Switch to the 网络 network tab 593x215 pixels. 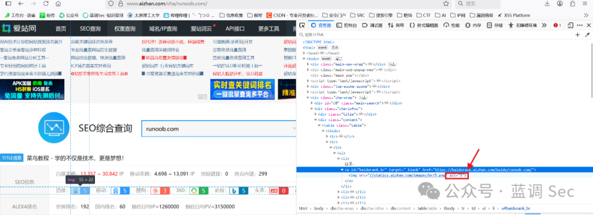click(396, 25)
